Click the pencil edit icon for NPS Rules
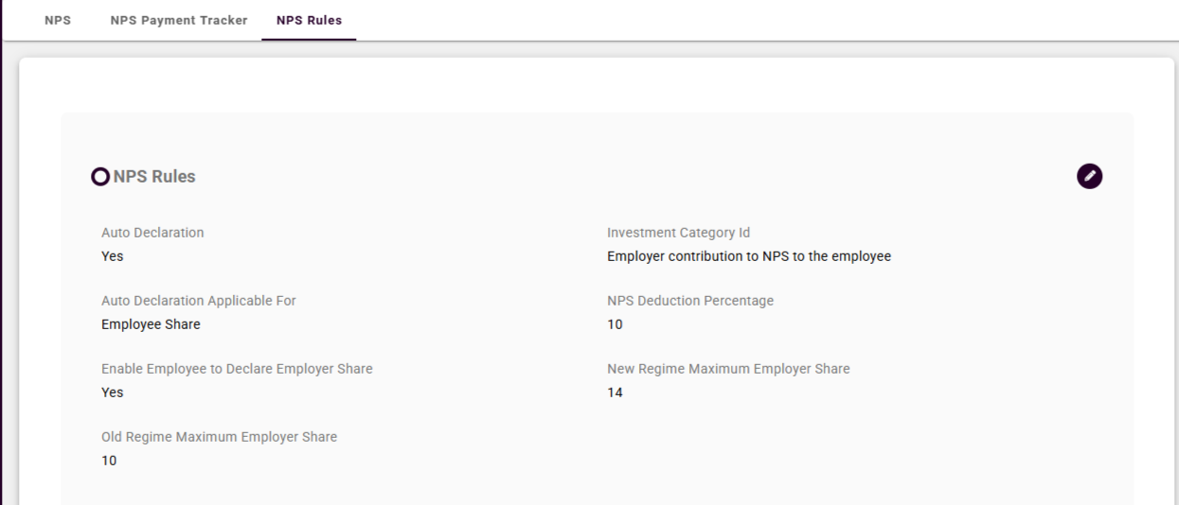The width and height of the screenshot is (1179, 505). 1089,176
